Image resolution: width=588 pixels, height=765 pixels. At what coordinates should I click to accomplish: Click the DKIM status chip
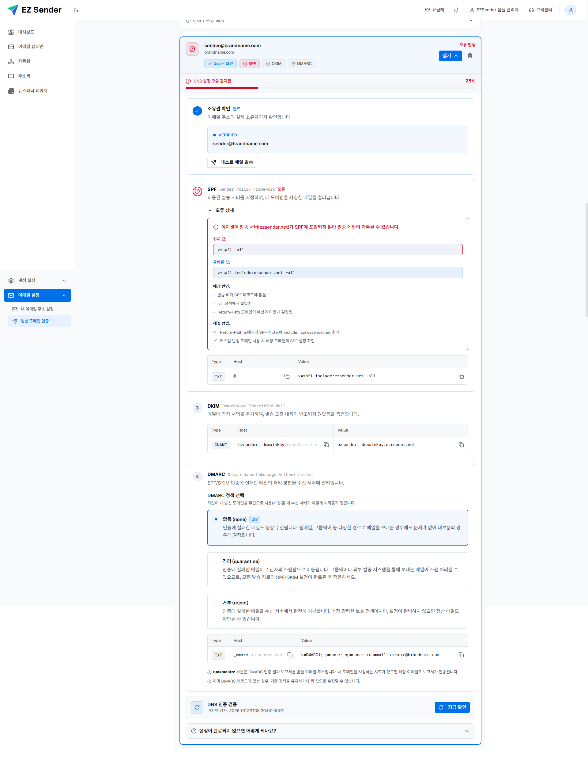click(274, 63)
